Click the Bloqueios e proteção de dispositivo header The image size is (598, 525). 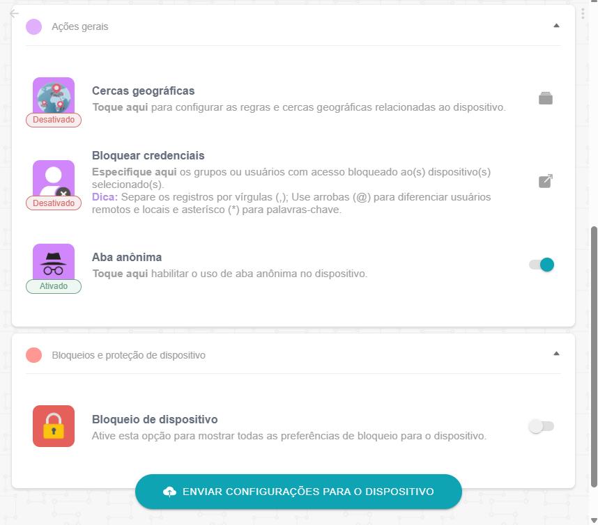pyautogui.click(x=293, y=355)
